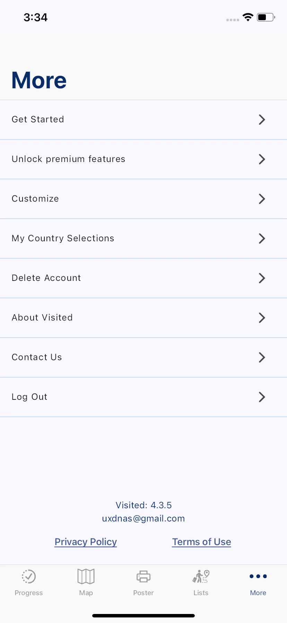This screenshot has height=623, width=287.
Task: Tap the battery indicator icon
Action: (266, 17)
